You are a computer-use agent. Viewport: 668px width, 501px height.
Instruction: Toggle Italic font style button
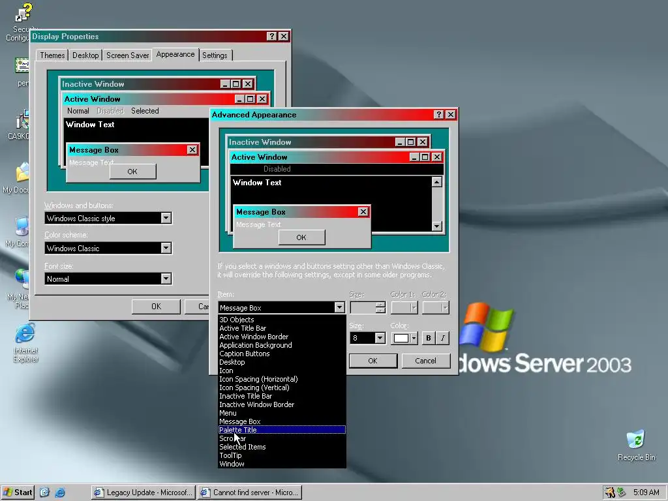(x=443, y=338)
